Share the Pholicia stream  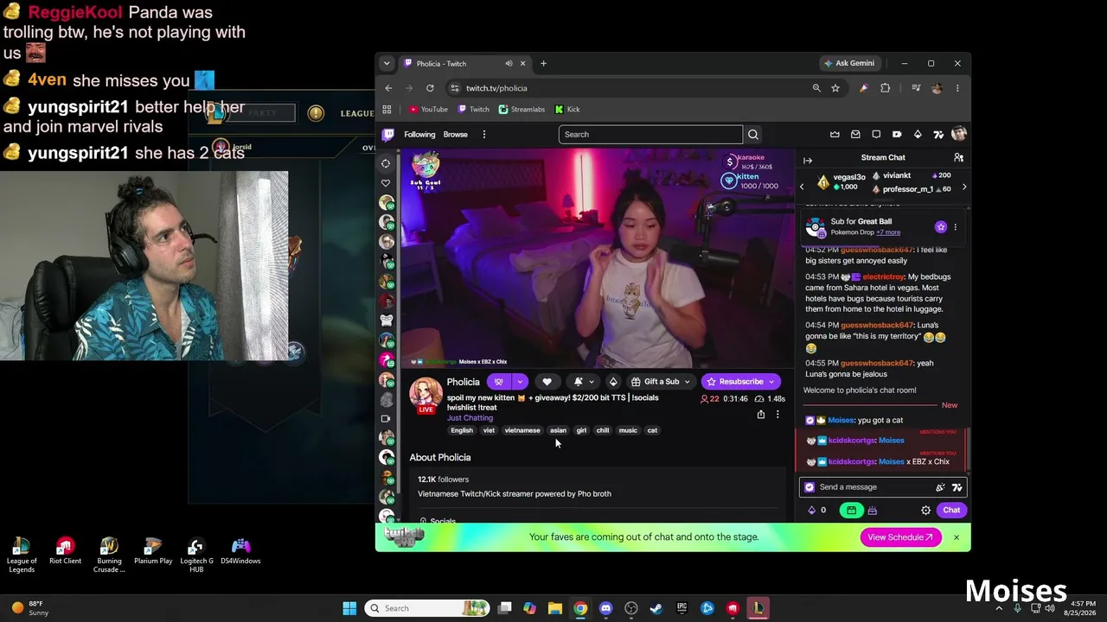pyautogui.click(x=761, y=415)
